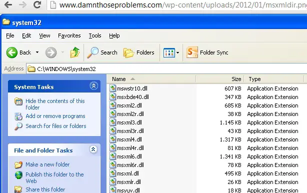Click the Search toolbar button

(x=102, y=52)
